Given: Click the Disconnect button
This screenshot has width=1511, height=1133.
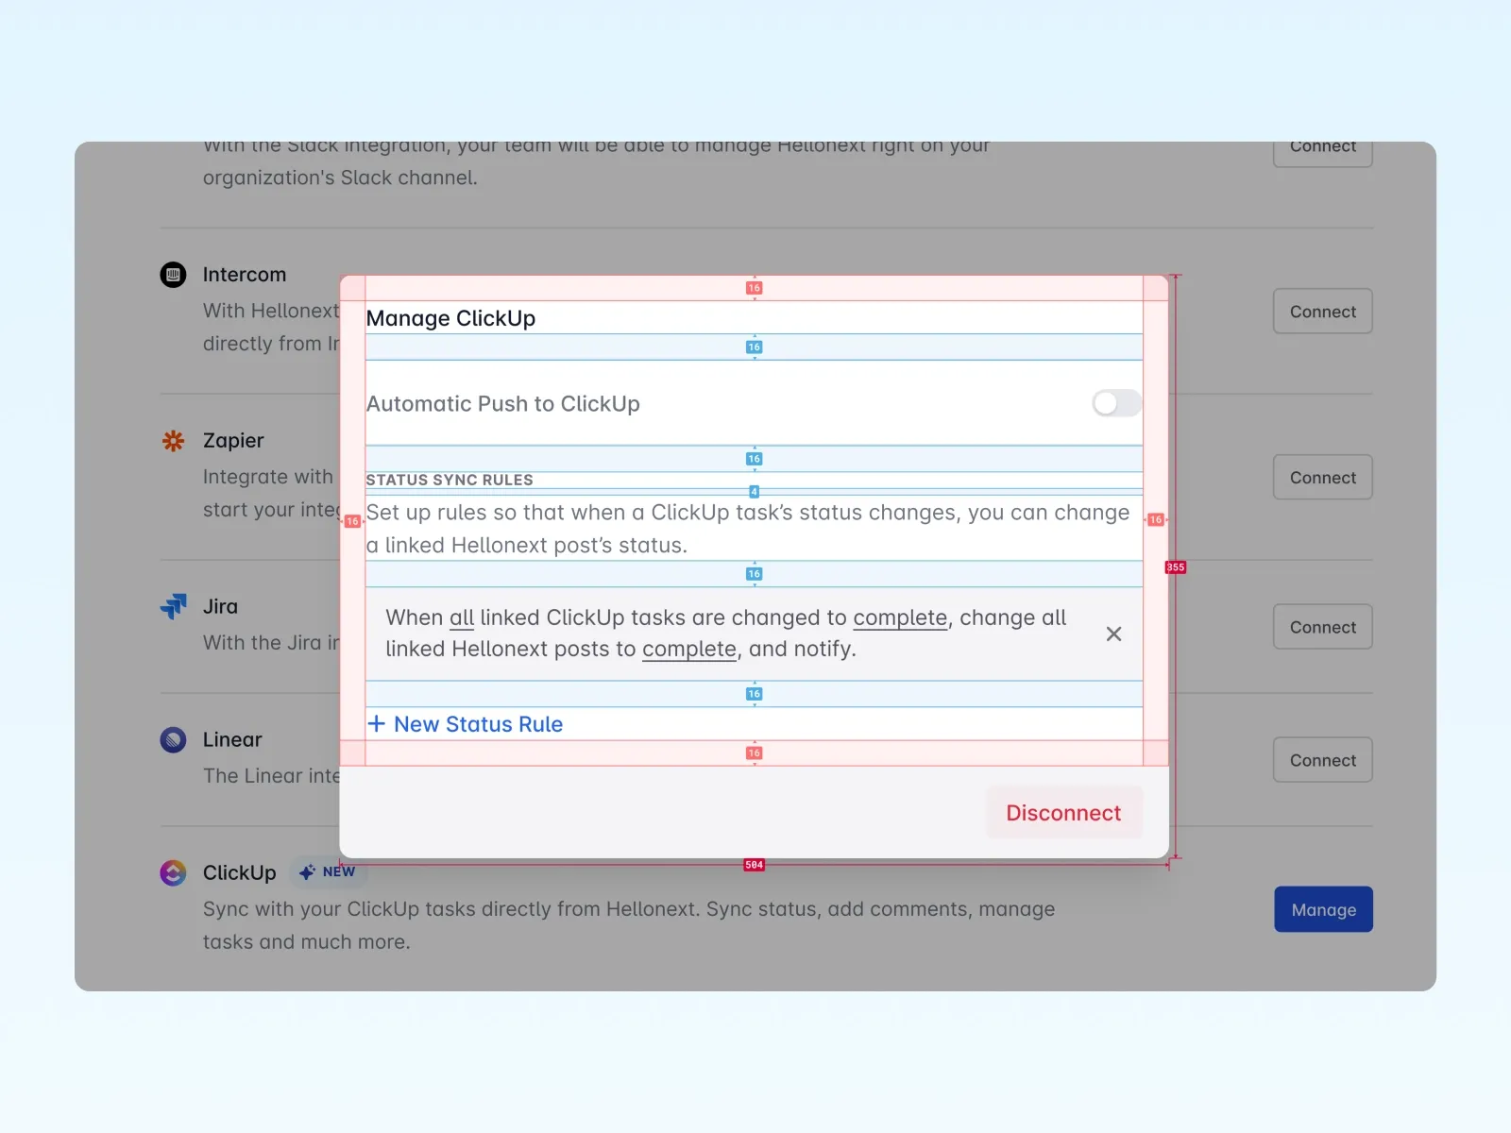Looking at the screenshot, I should (1063, 813).
